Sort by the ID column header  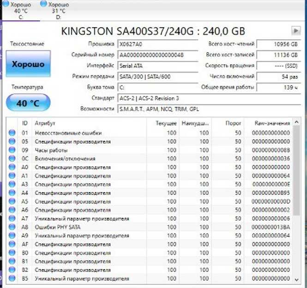tap(25, 123)
